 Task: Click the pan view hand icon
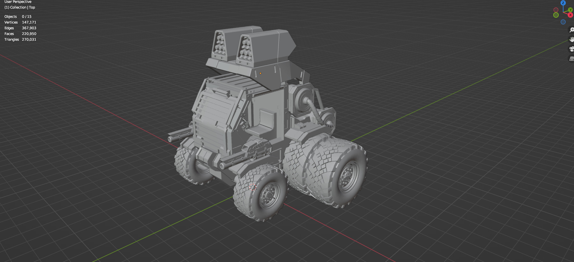coord(571,39)
